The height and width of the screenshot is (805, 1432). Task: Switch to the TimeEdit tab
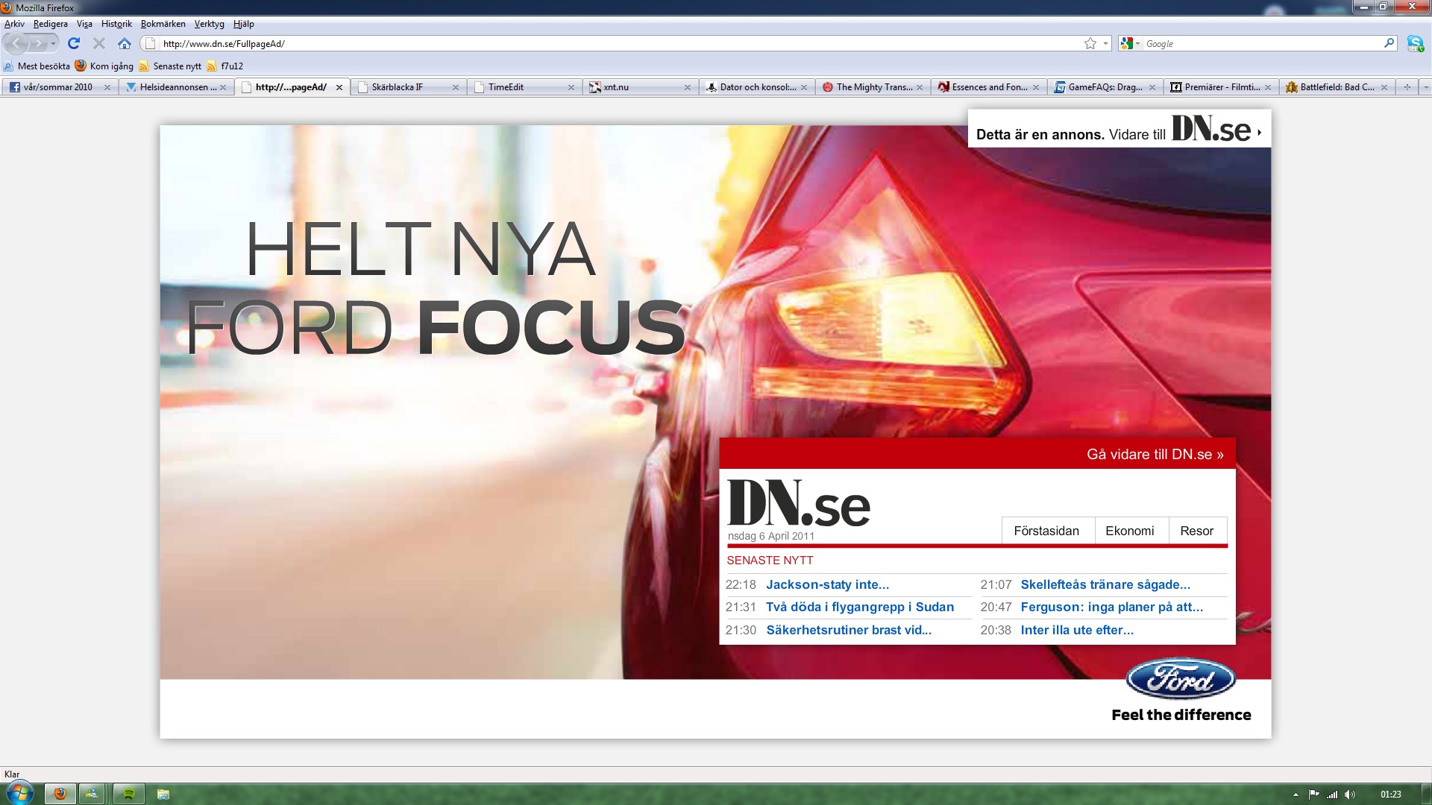[x=524, y=87]
